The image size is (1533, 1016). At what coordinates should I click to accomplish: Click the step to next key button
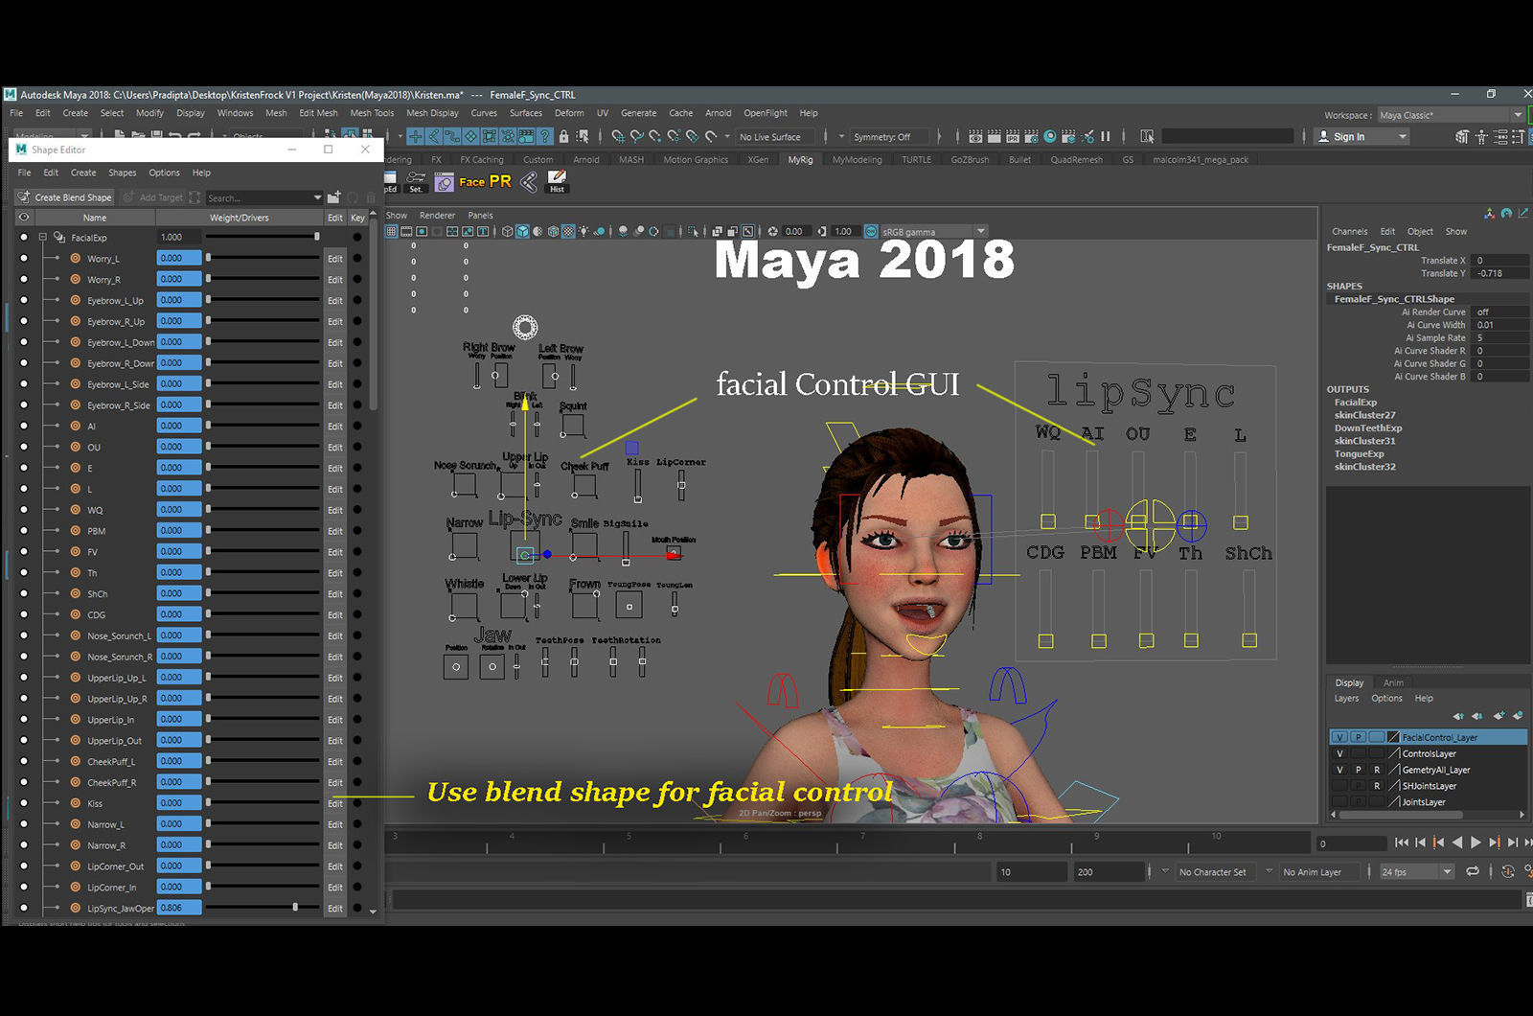[1495, 843]
